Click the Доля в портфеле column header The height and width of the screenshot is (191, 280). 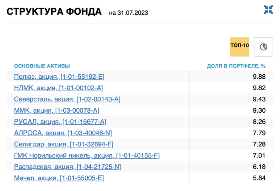(x=236, y=66)
